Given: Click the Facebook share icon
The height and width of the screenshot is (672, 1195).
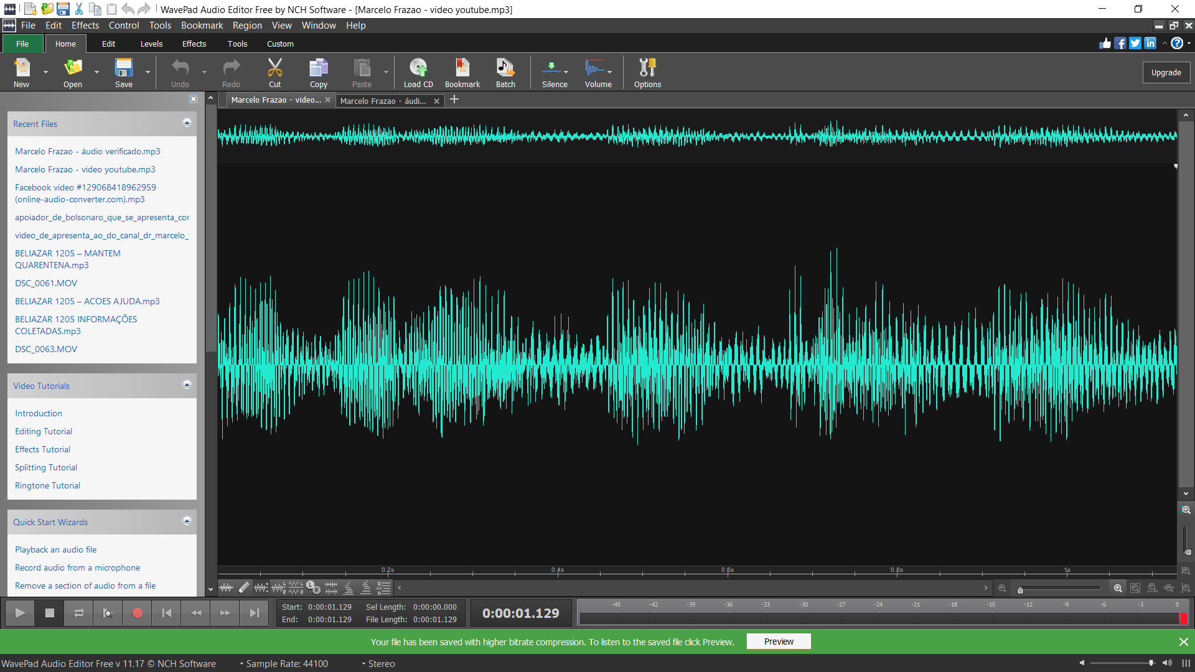Looking at the screenshot, I should pos(1120,43).
